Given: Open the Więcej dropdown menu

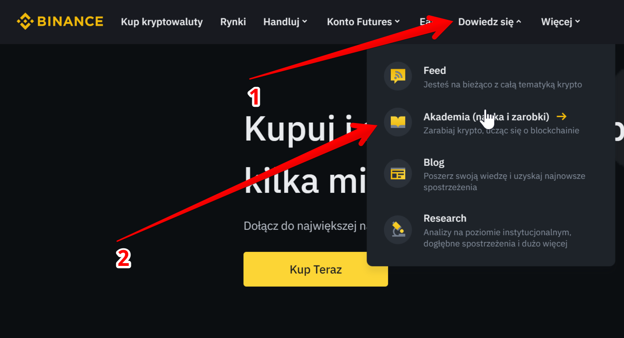Looking at the screenshot, I should click(x=560, y=22).
